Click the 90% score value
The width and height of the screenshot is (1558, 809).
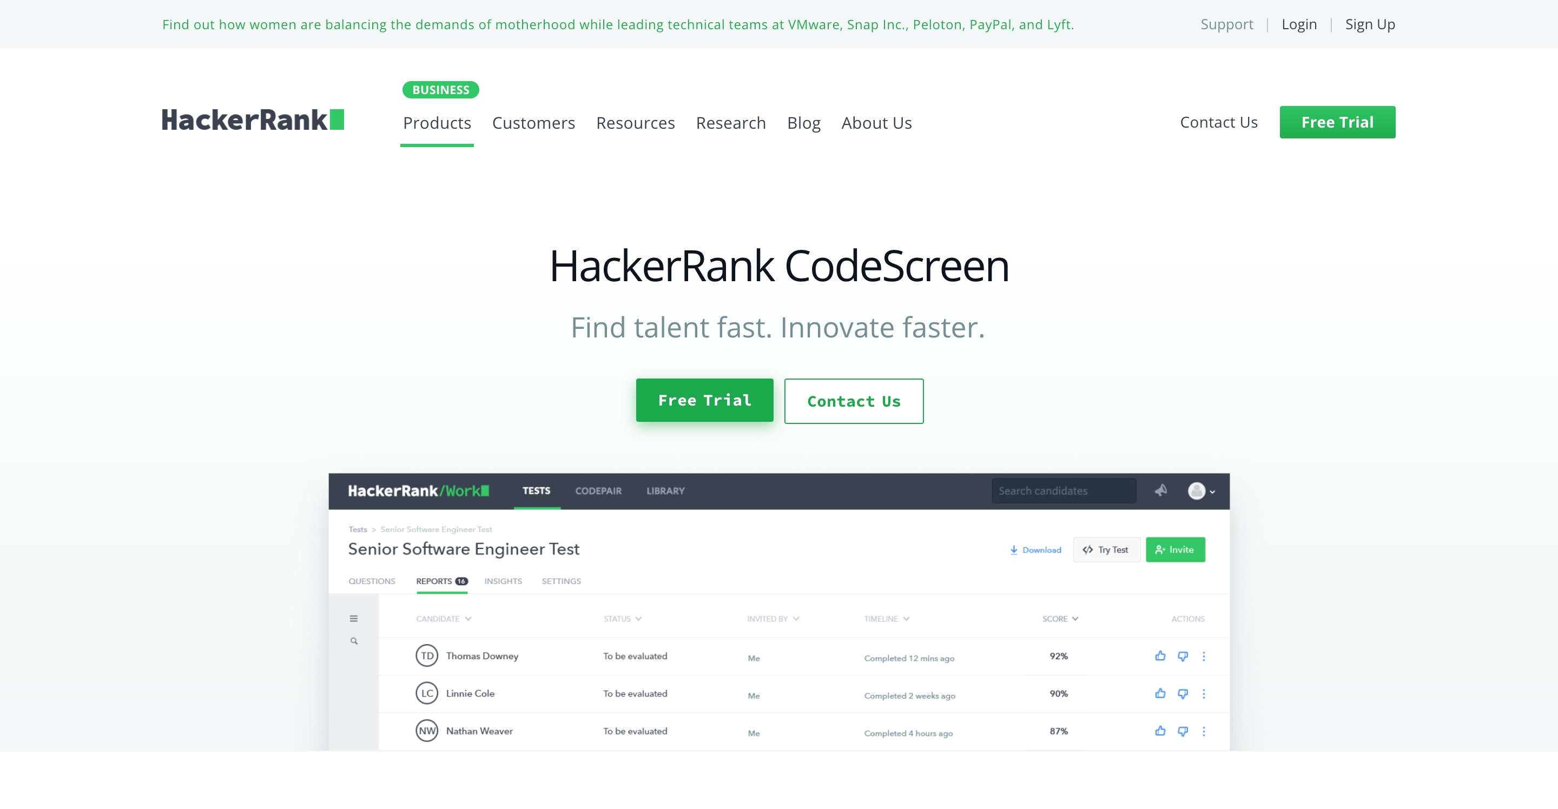click(x=1059, y=693)
